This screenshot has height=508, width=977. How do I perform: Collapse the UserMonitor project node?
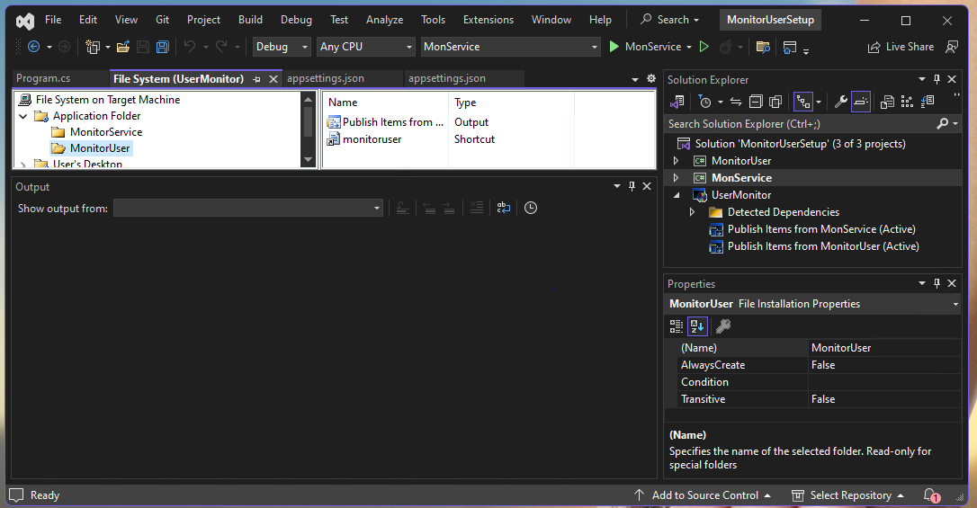pos(676,195)
